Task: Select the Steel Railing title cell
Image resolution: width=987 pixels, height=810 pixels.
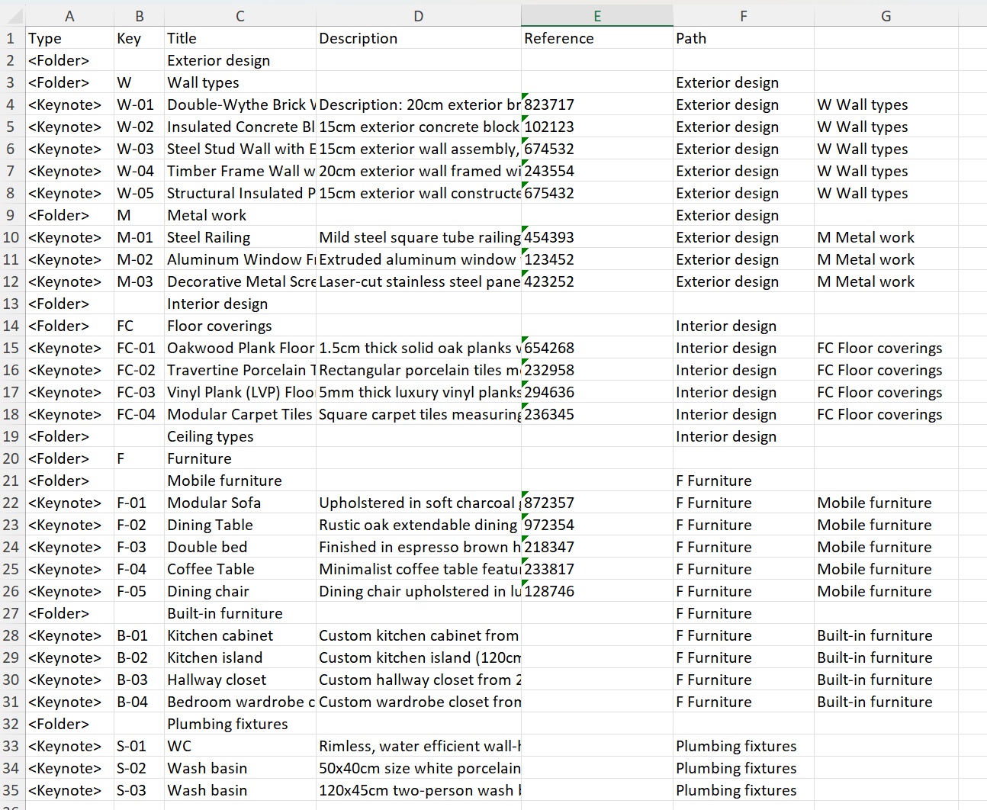Action: pos(240,237)
